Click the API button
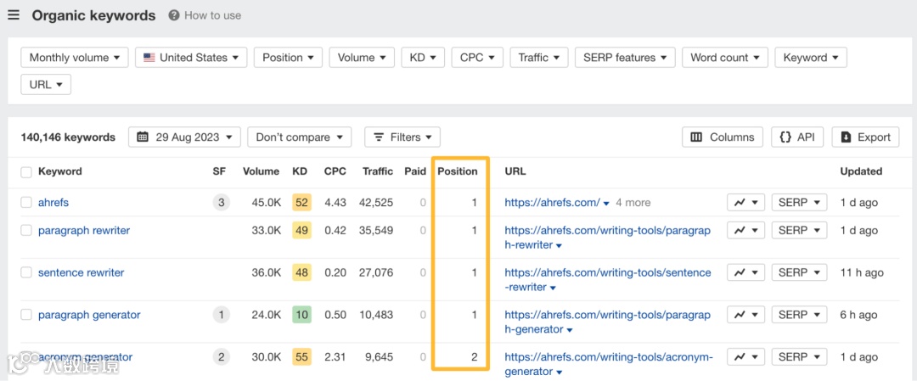The height and width of the screenshot is (381, 917). [797, 137]
